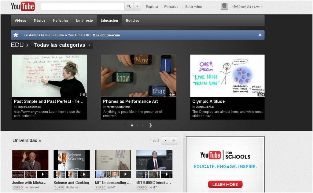Viewport: 313px width, 193px height.
Task: Open the search options dropdown arrow
Action: (x=137, y=6)
